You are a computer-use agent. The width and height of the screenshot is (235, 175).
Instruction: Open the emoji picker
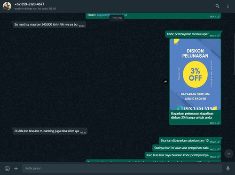click(x=7, y=168)
